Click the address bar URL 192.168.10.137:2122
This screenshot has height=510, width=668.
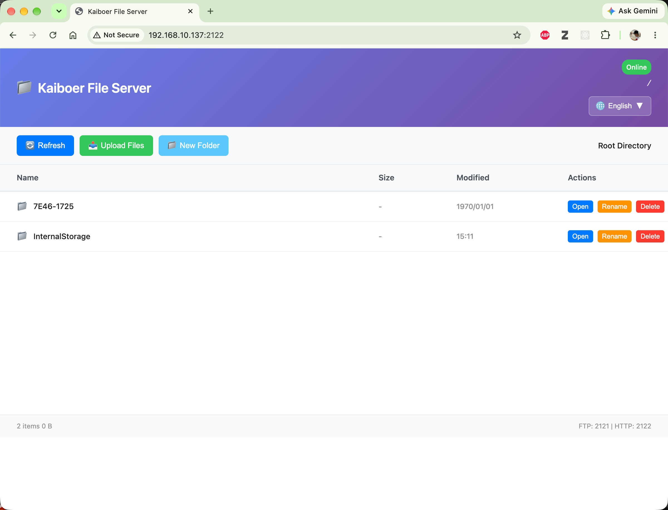(186, 35)
